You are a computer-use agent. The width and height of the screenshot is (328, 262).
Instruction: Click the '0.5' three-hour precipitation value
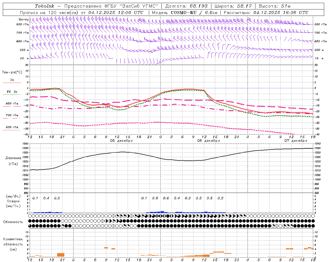tap(210, 198)
